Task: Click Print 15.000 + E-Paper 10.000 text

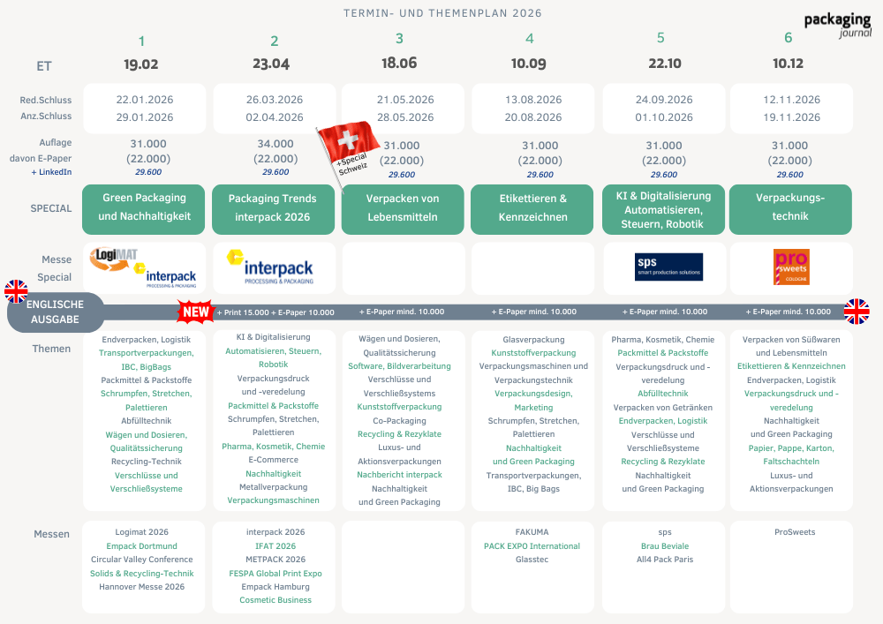Action: [278, 312]
